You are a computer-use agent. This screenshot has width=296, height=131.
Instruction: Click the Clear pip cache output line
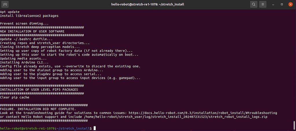pos(14,97)
